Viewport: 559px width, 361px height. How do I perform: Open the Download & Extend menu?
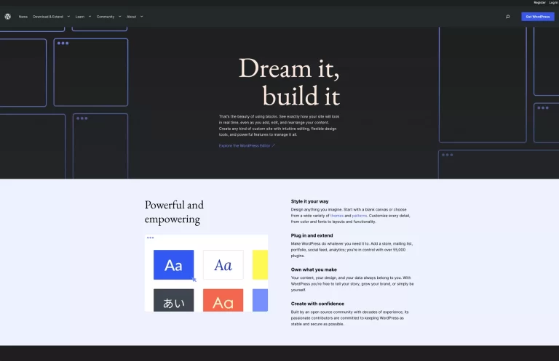coord(48,17)
